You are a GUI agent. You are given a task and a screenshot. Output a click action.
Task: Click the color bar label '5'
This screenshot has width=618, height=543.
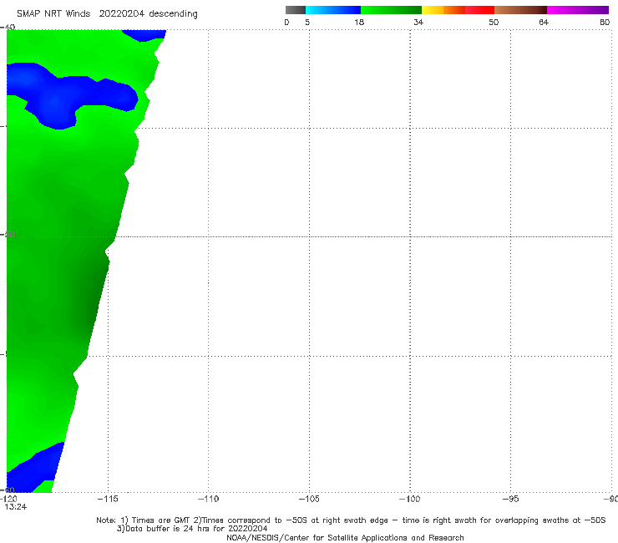point(307,23)
